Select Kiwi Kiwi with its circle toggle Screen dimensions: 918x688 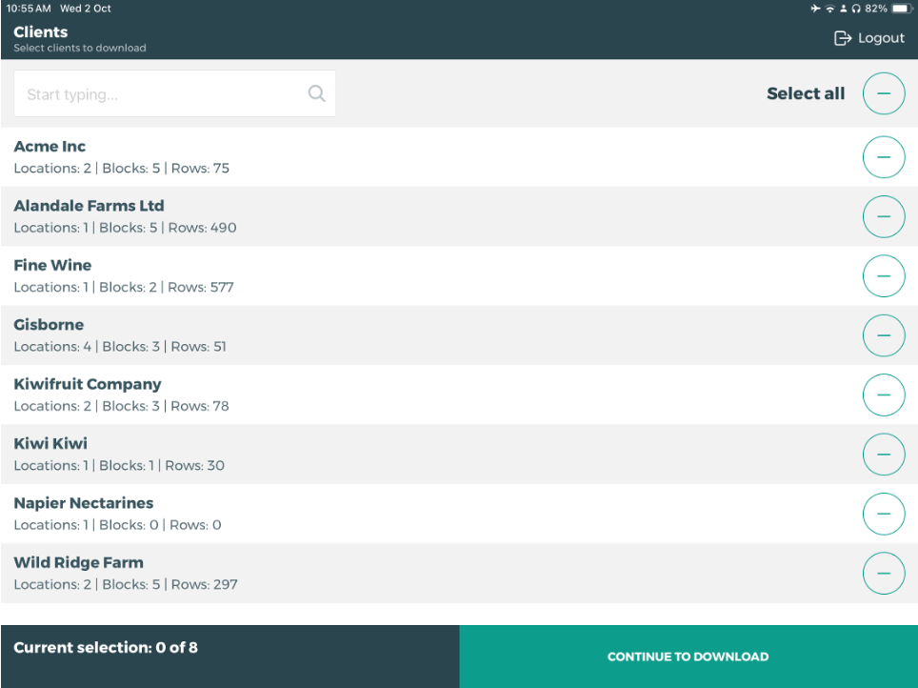coord(883,455)
